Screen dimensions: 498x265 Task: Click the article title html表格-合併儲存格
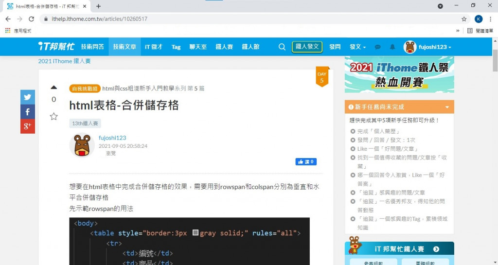[124, 105]
